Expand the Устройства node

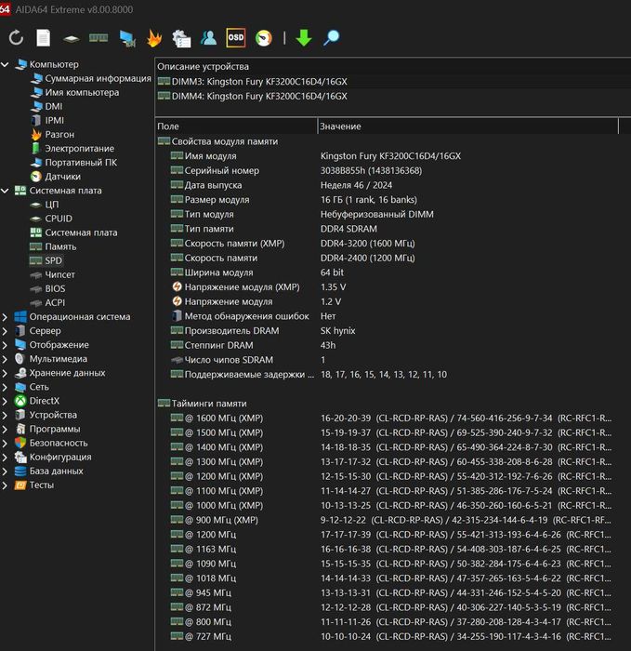tap(5, 415)
